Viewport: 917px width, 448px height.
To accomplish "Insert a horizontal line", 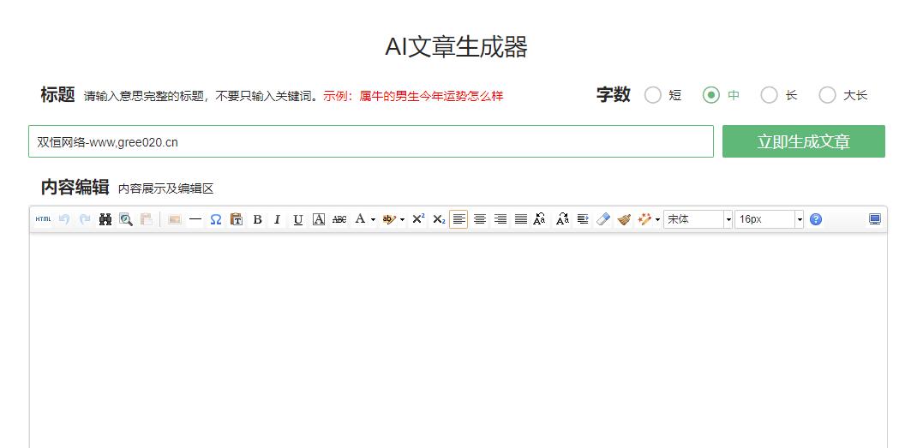I will click(x=195, y=219).
